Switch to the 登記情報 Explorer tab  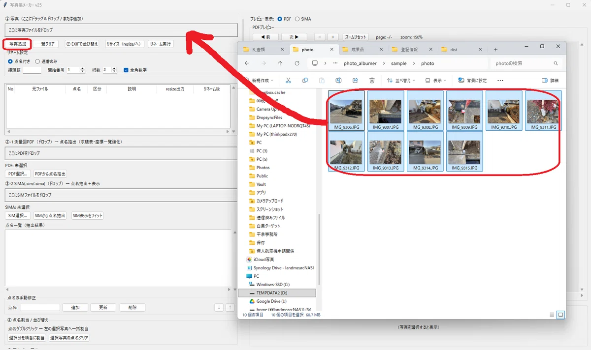[406, 50]
